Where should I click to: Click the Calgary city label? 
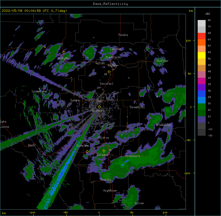(x=103, y=155)
